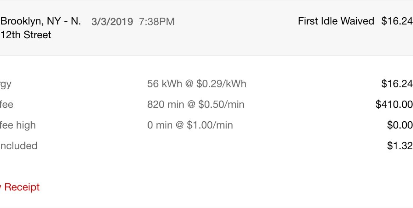
Task: Click the tax included row label
Action: pos(18,146)
